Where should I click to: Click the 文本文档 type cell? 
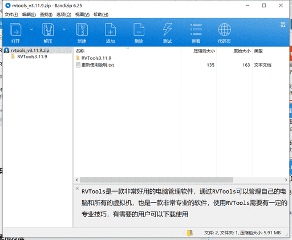click(263, 65)
